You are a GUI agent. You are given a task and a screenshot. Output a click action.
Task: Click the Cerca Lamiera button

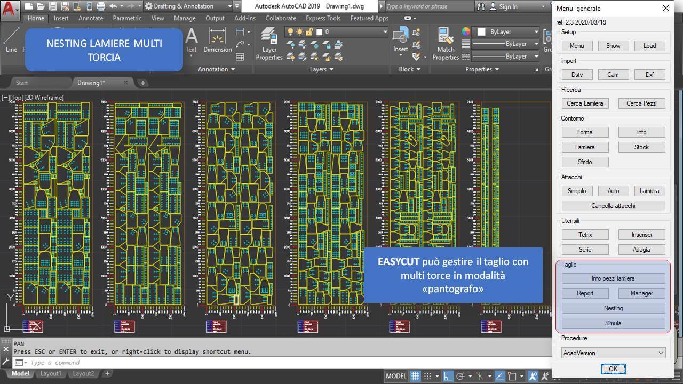(x=585, y=103)
